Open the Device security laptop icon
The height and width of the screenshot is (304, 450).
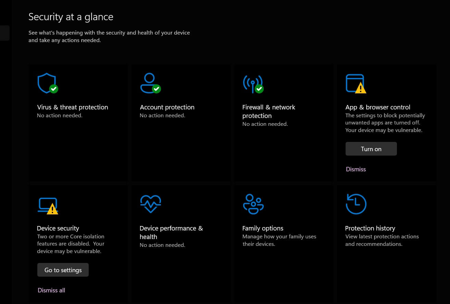[47, 204]
